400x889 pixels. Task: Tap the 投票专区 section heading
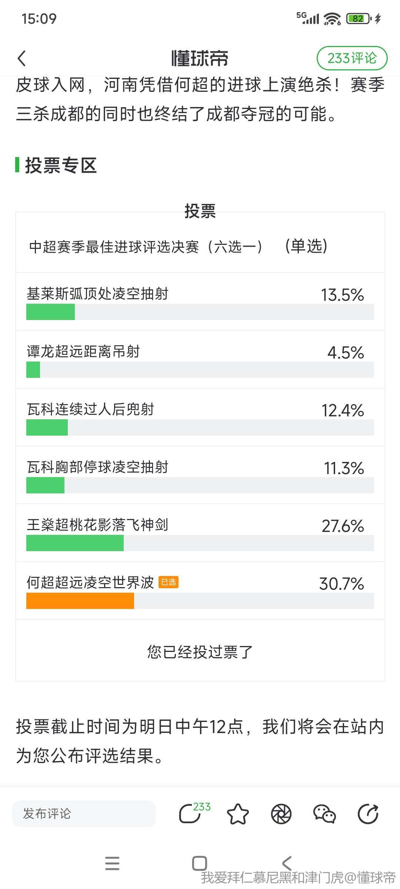[61, 165]
